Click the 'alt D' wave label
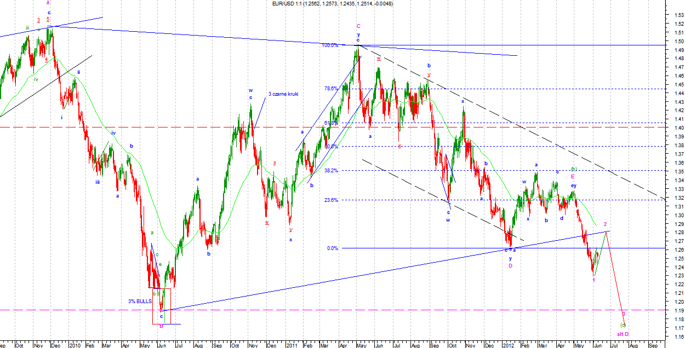This screenshot has width=685, height=348. [623, 334]
